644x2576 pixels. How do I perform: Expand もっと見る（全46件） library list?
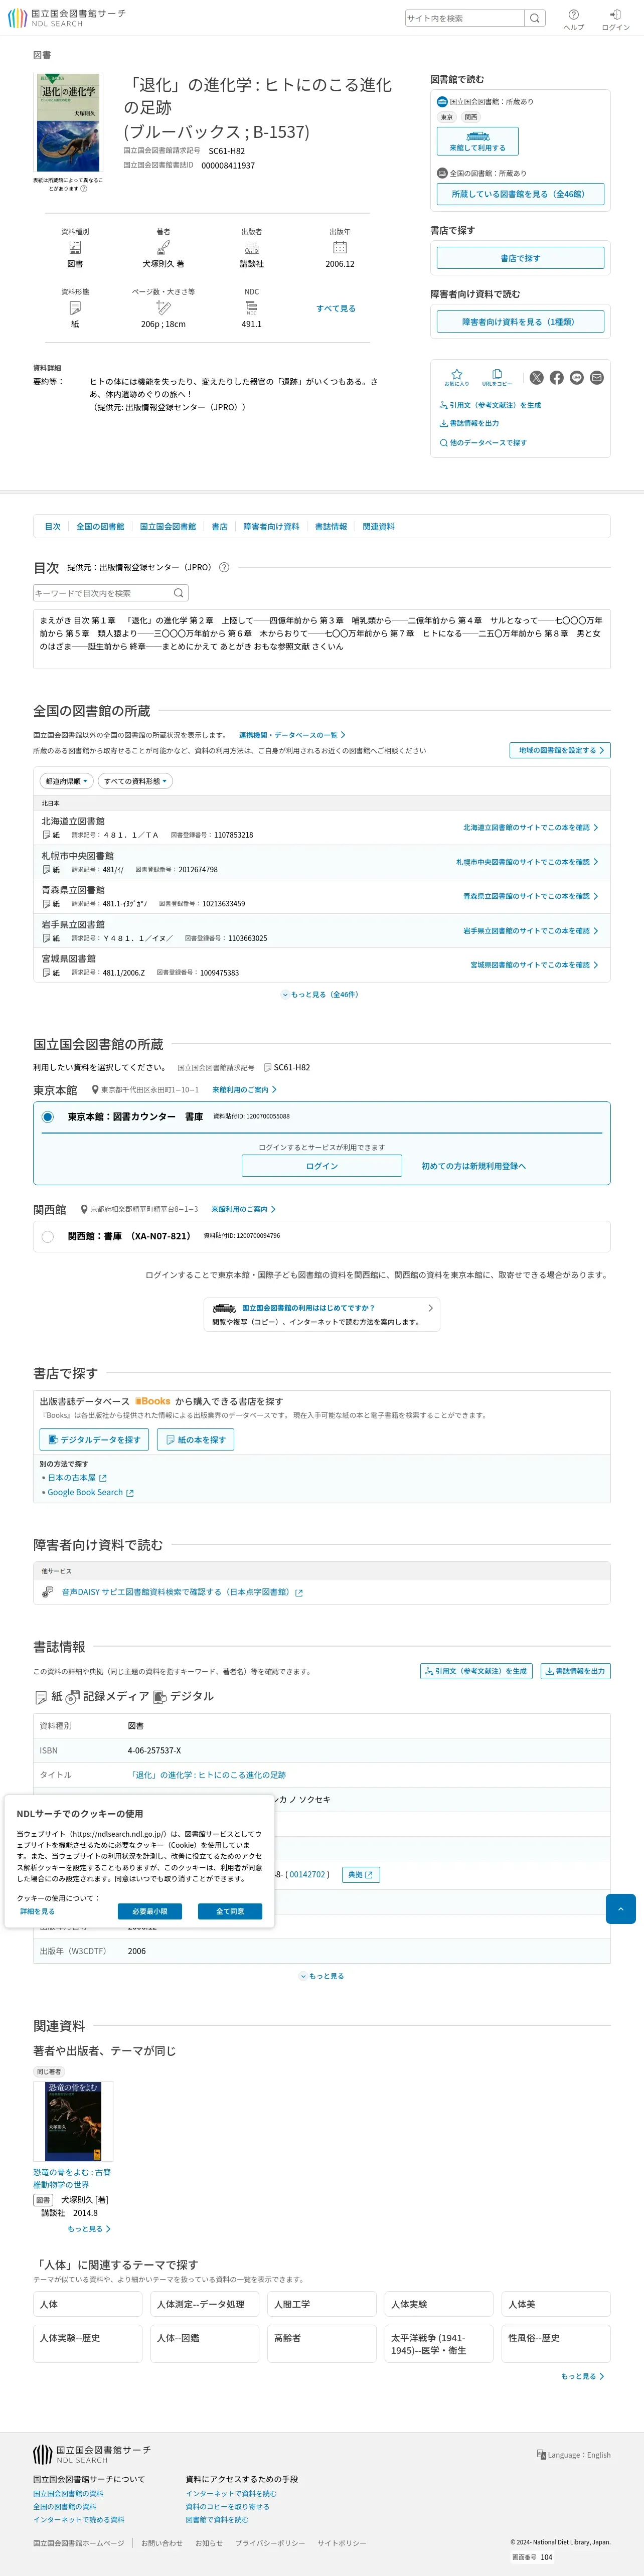pos(321,994)
